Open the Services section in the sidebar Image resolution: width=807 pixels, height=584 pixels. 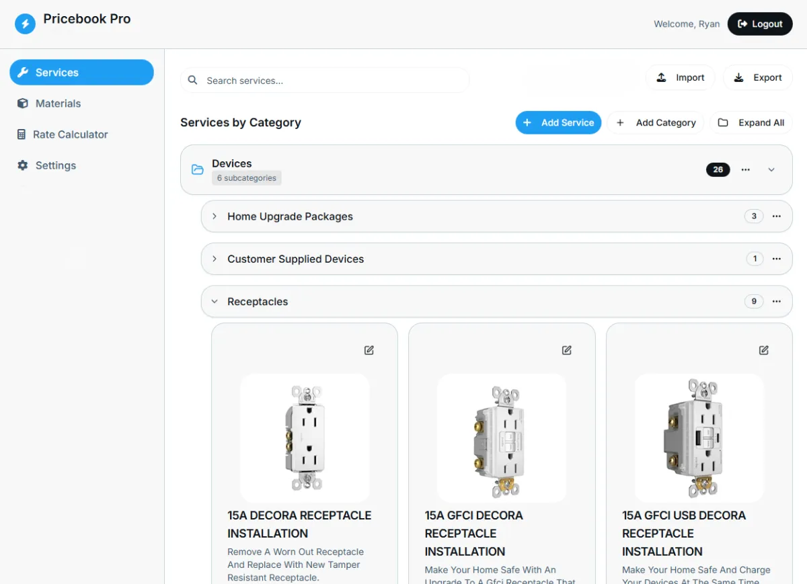pos(81,73)
